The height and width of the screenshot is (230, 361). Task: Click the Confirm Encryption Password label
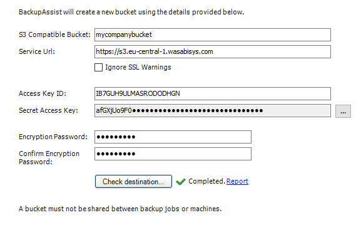(x=49, y=157)
